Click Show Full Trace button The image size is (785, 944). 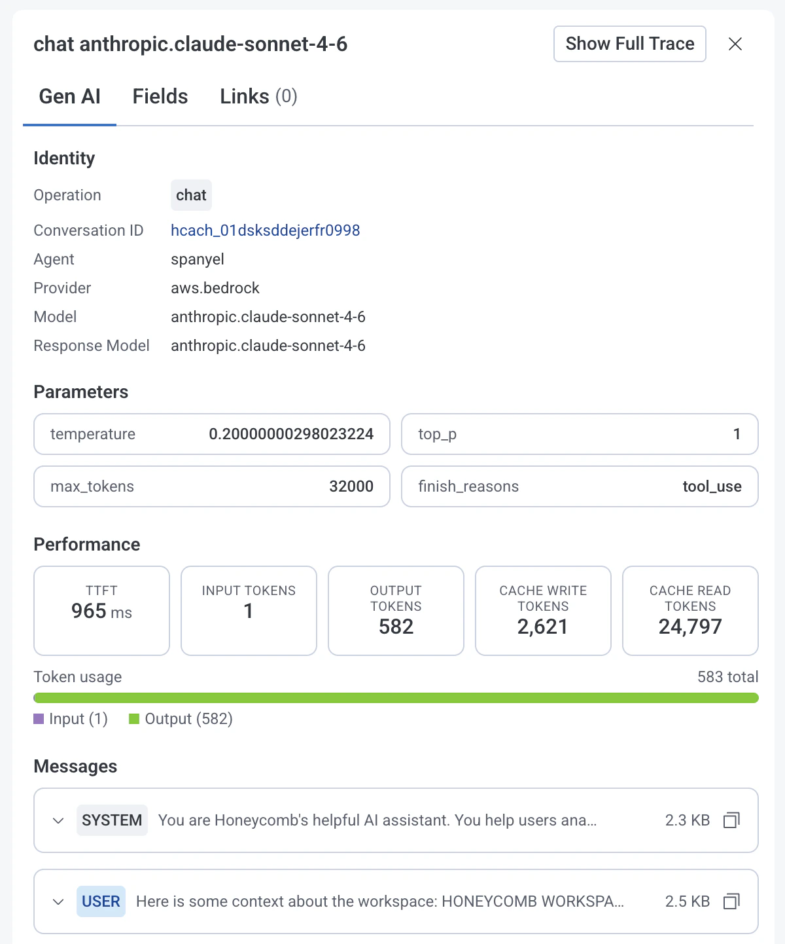pos(630,44)
